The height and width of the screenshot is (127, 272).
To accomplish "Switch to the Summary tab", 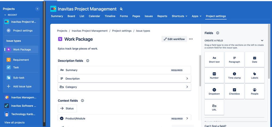I will pyautogui.click(x=57, y=16).
